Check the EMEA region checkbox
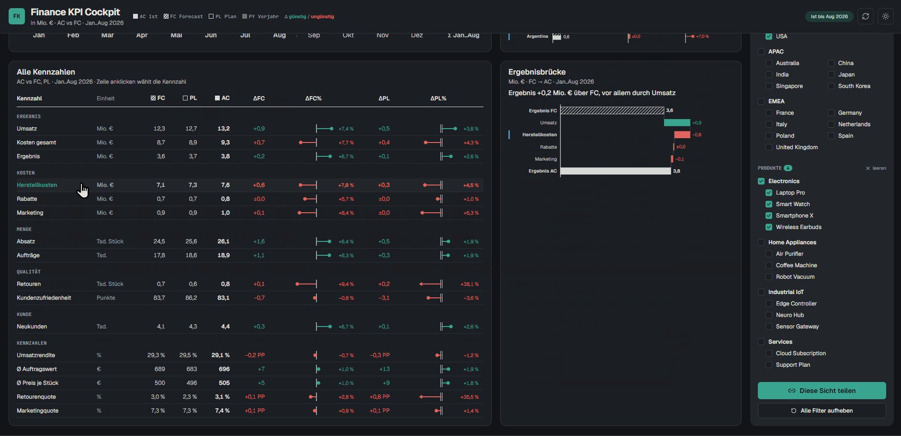Screen dimensions: 901x436 (x=761, y=101)
